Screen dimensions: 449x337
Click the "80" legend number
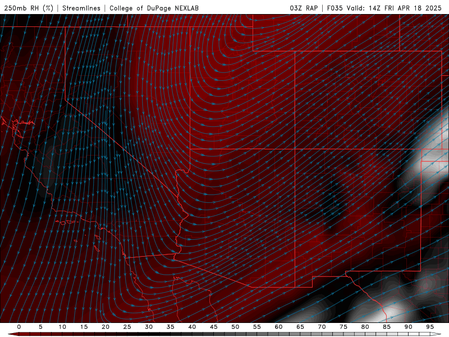[x=365, y=327]
